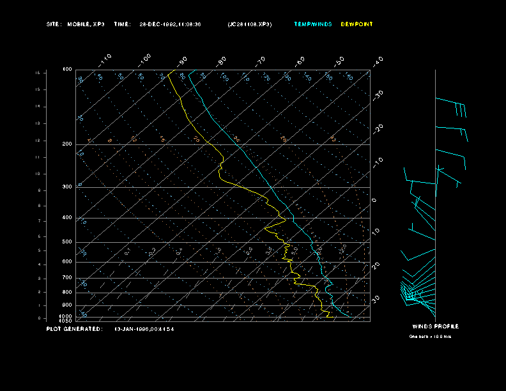
Task: Click the "700" pressure level label
Action: tap(67, 277)
